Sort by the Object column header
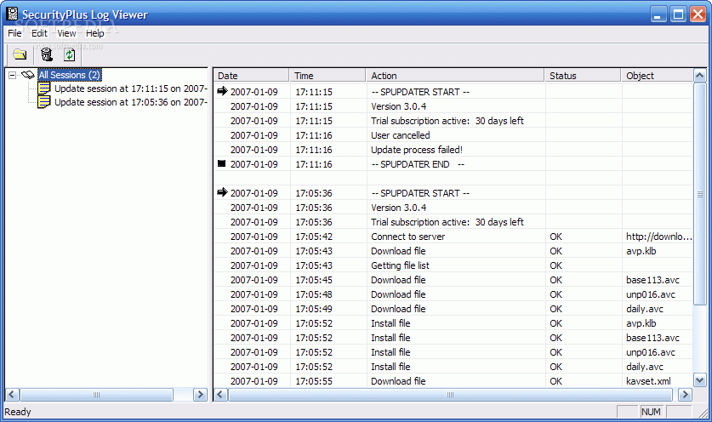Image resolution: width=712 pixels, height=422 pixels. [657, 76]
